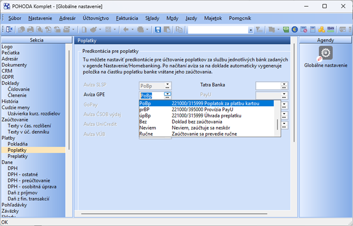Open Uzávierka kurz. rozdielov section
The image size is (353, 226).
click(x=34, y=114)
